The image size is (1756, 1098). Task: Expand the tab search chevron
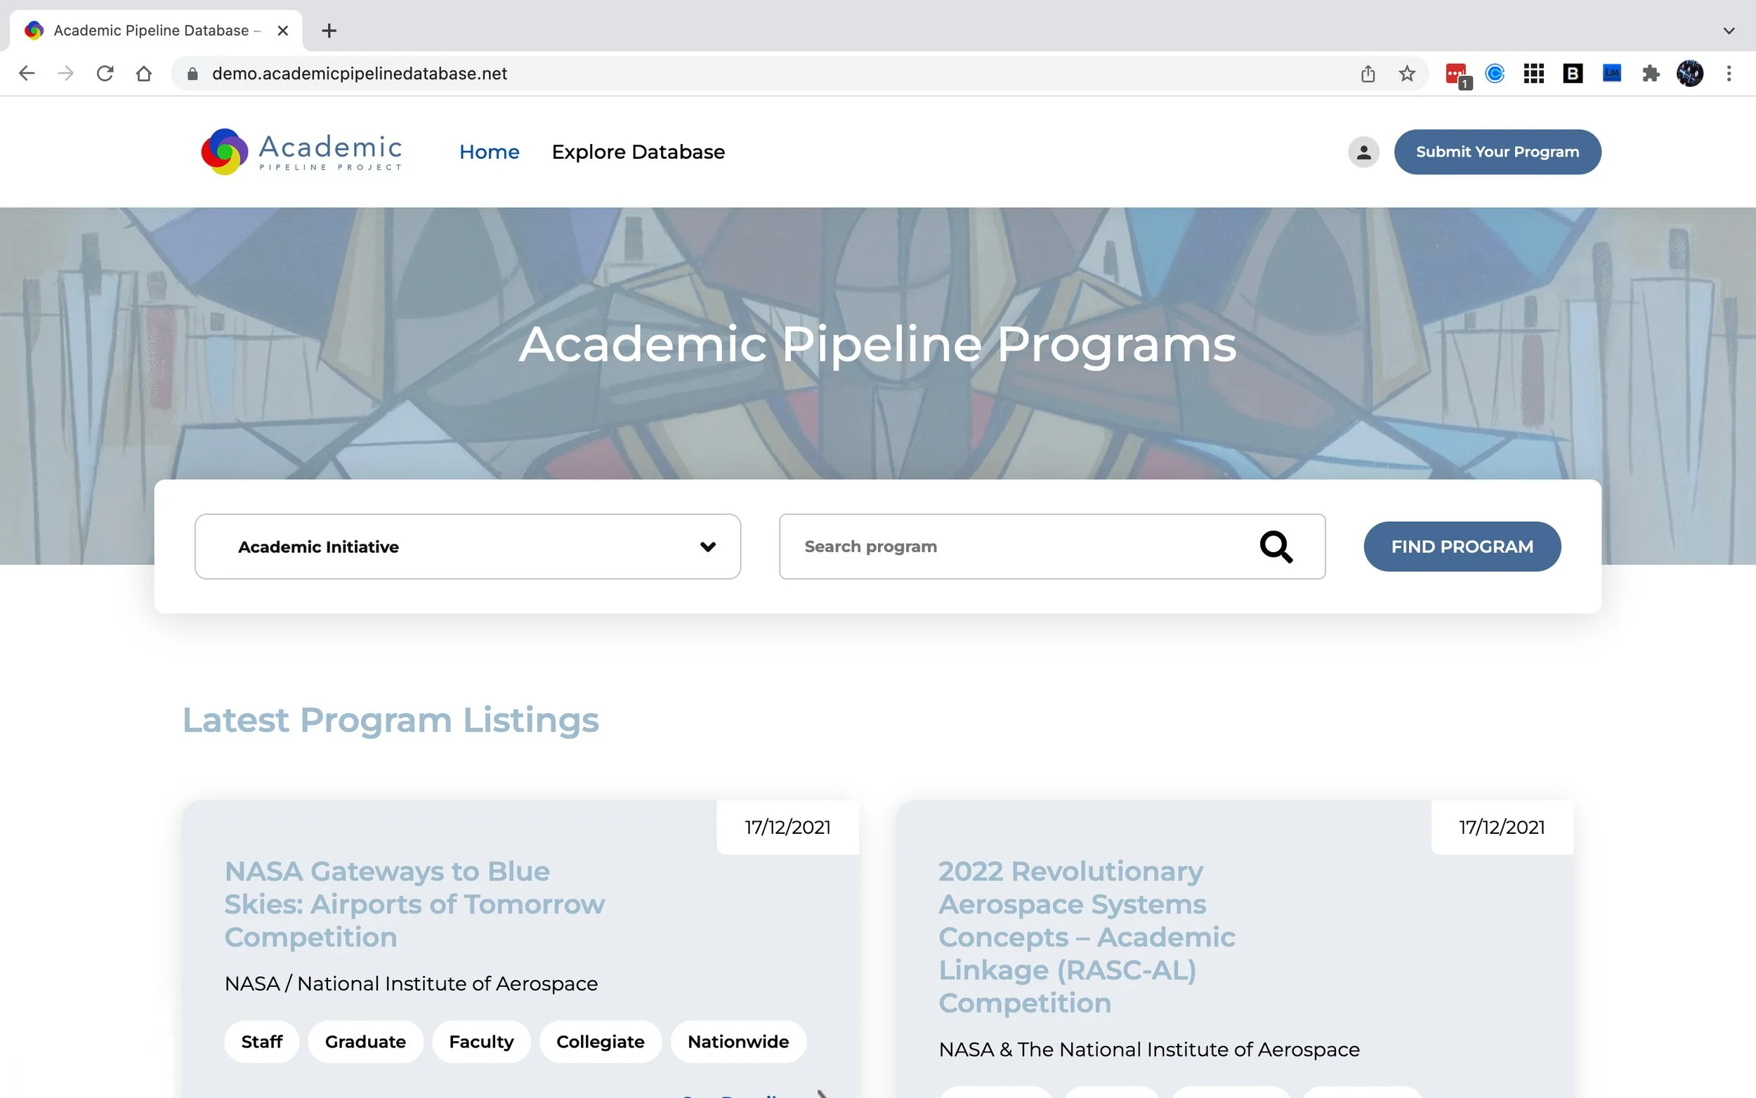click(1729, 30)
